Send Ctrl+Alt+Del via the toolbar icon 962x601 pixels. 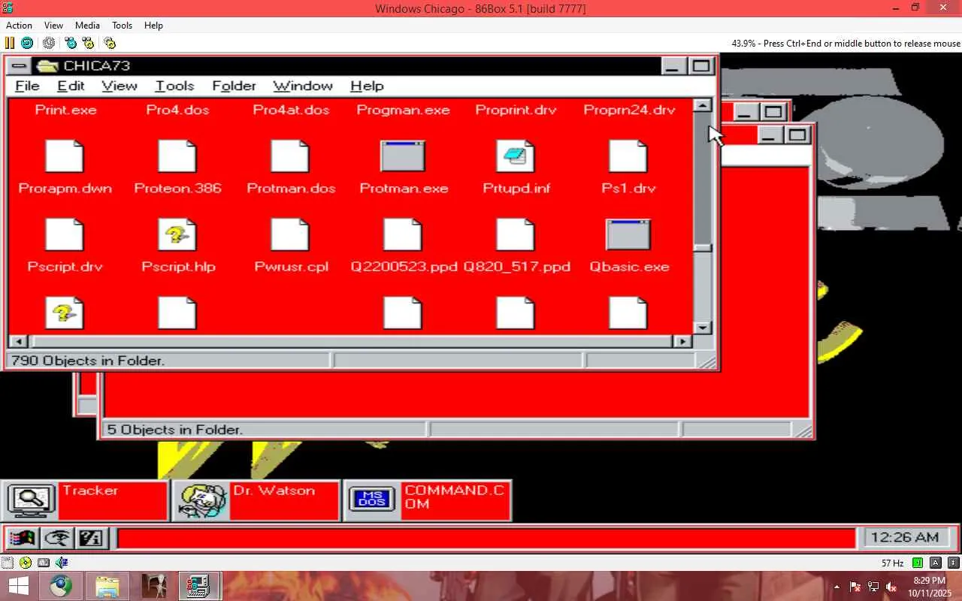(71, 43)
